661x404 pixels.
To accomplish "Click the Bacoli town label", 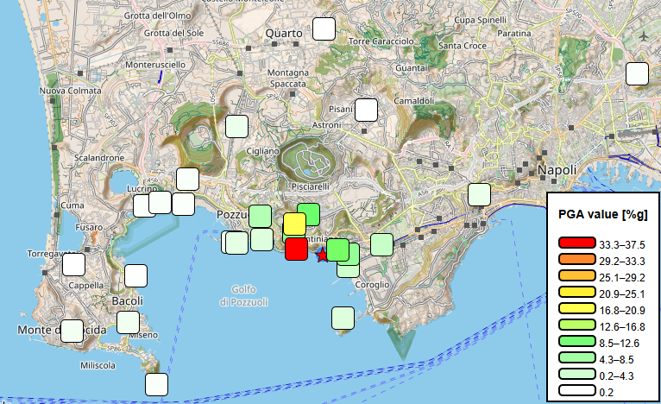I will point(128,301).
